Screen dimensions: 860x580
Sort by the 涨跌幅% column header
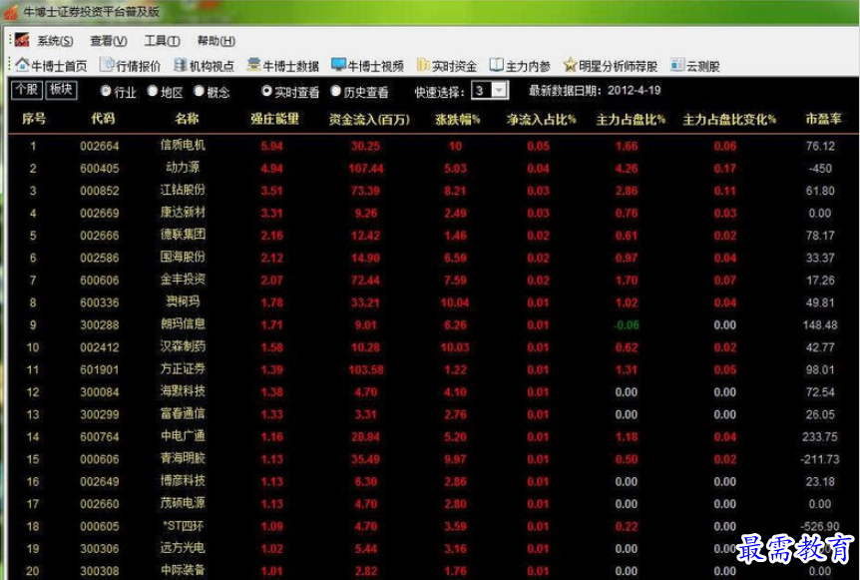(x=457, y=119)
